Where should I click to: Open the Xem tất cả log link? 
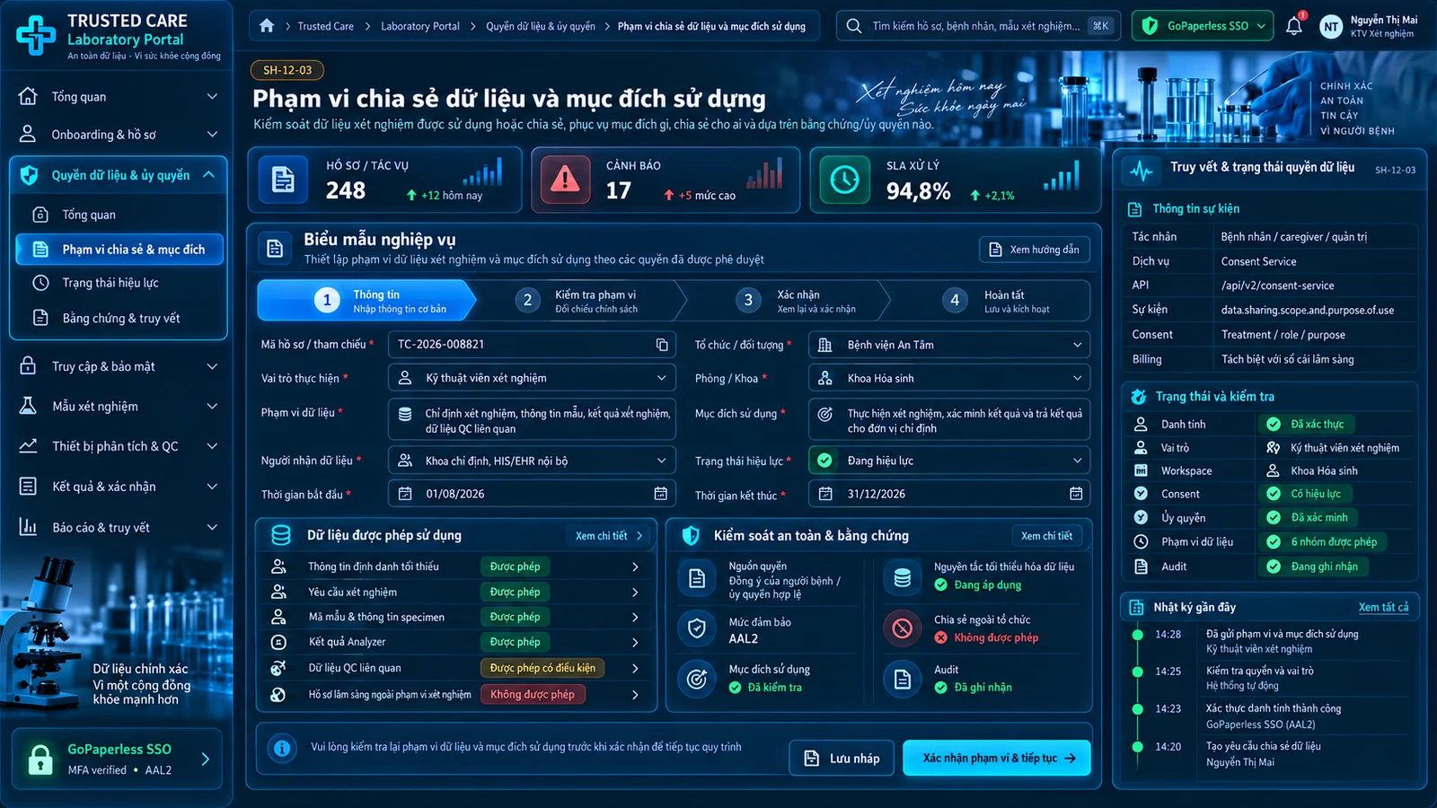tap(1383, 608)
